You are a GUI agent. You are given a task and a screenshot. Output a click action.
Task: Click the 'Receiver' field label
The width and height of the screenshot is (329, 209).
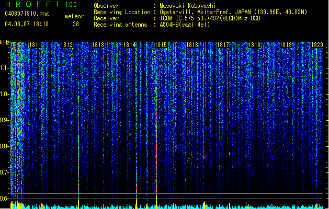click(x=106, y=18)
